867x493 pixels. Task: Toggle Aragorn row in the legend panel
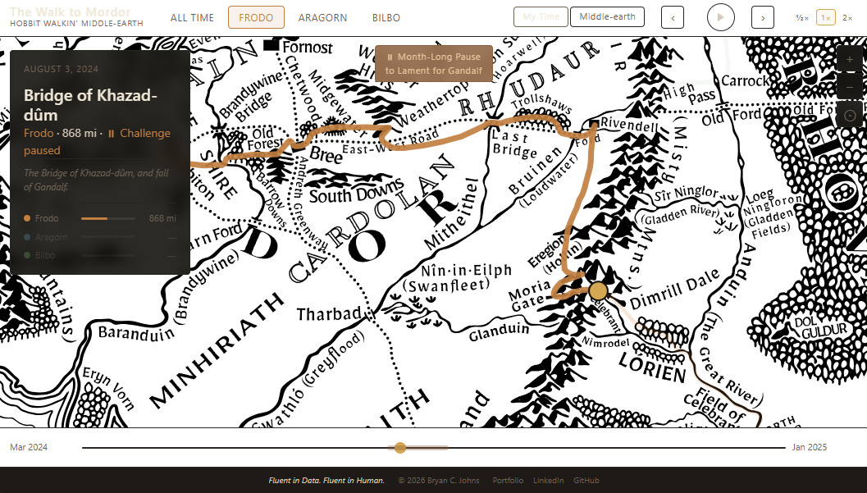click(99, 237)
